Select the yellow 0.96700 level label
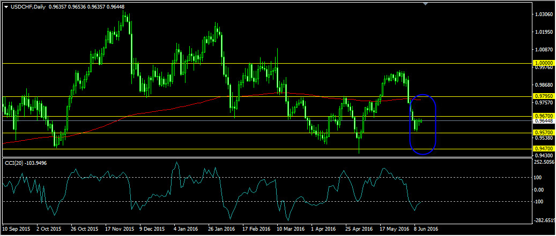556x236 pixels. 544,116
